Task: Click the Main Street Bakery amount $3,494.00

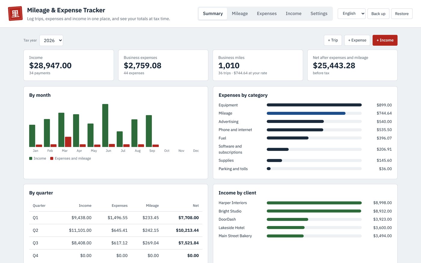Action: 383,236
